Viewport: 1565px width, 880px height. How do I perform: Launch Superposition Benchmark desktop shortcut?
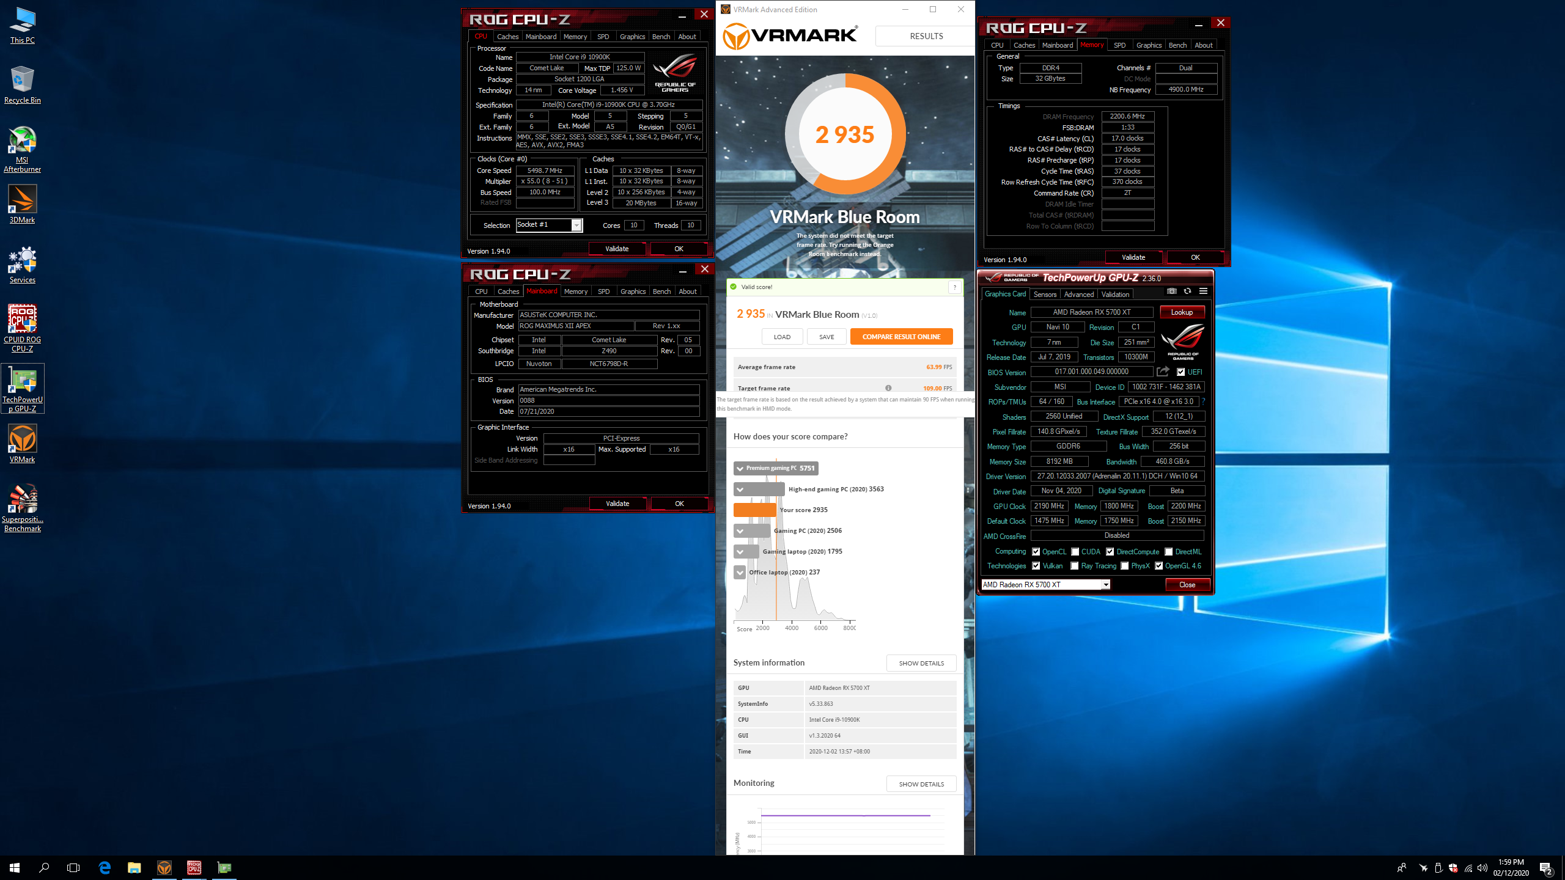coord(23,508)
